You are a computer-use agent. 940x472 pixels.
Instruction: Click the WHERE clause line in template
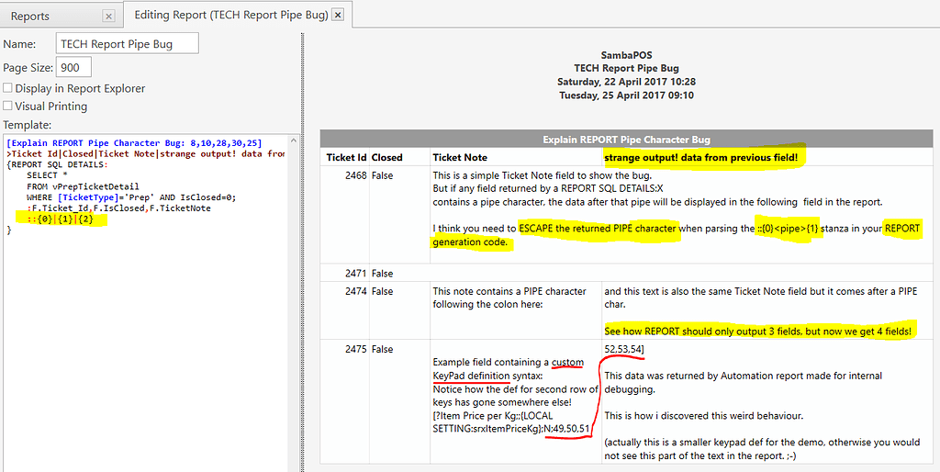click(131, 197)
